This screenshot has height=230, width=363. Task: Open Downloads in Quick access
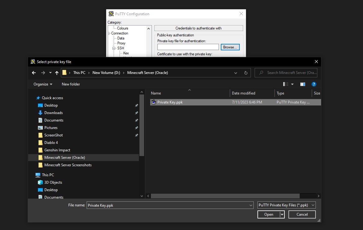53,113
